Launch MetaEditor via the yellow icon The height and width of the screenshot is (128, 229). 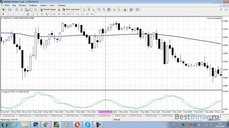[59, 10]
